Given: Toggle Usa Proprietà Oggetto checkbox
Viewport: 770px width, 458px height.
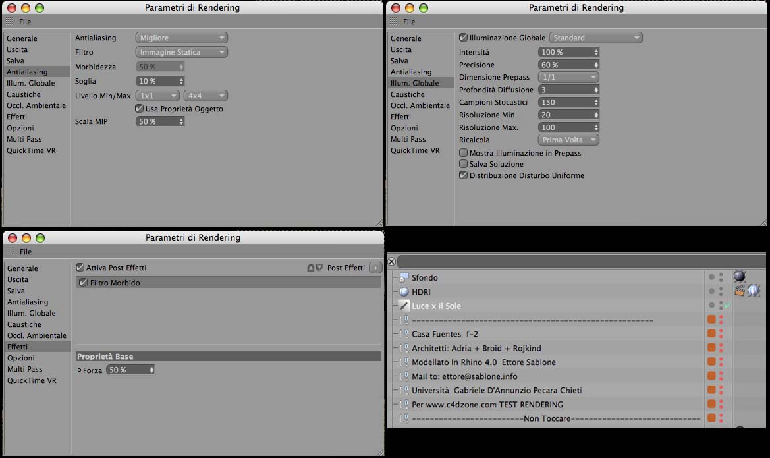Looking at the screenshot, I should (x=140, y=109).
